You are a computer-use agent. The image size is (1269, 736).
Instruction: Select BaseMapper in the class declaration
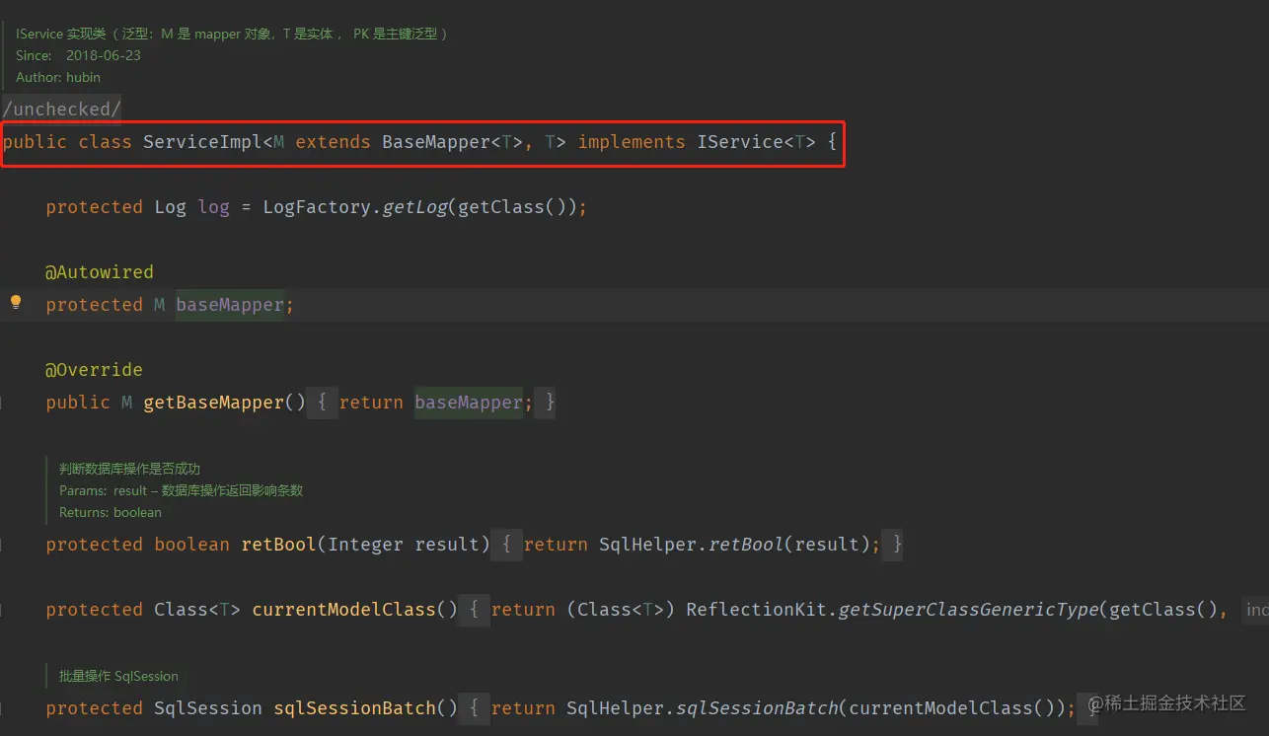coord(436,142)
